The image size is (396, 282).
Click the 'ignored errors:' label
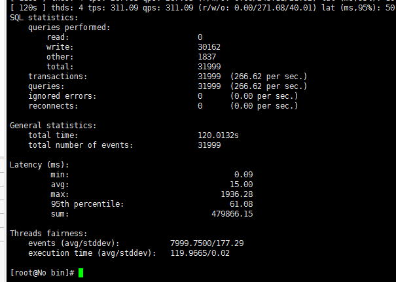(x=62, y=96)
